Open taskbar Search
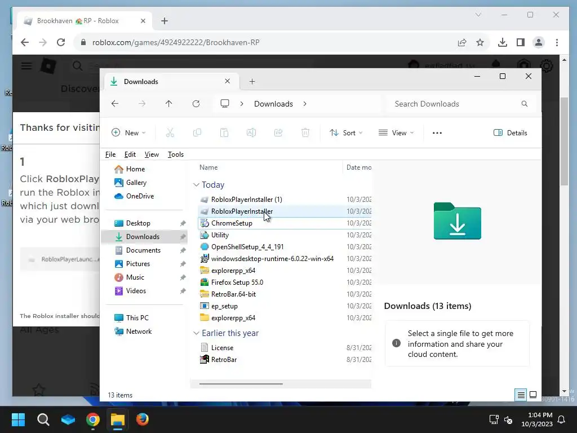The image size is (577, 433). [x=43, y=419]
